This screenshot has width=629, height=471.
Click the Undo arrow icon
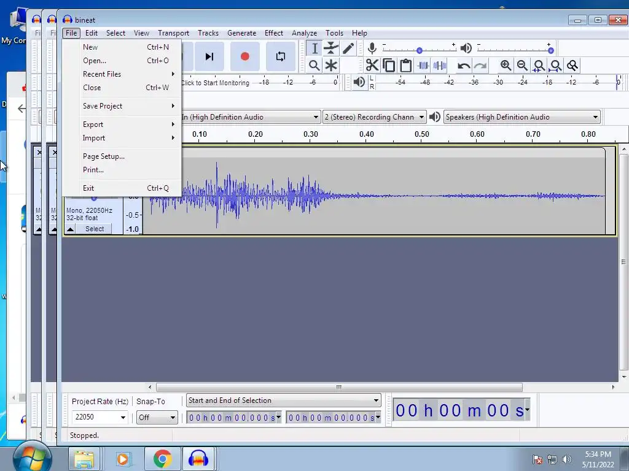pos(464,65)
